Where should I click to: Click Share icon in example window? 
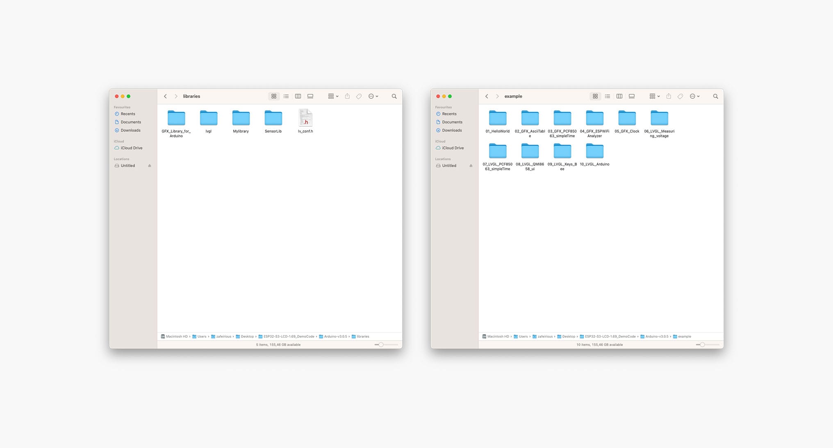tap(669, 96)
